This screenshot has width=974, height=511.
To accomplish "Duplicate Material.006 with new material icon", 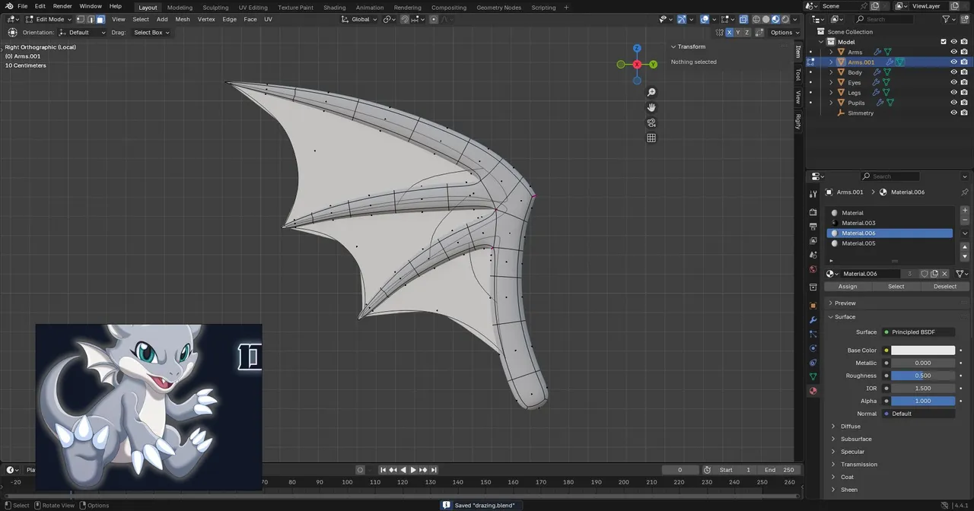I will tap(934, 274).
